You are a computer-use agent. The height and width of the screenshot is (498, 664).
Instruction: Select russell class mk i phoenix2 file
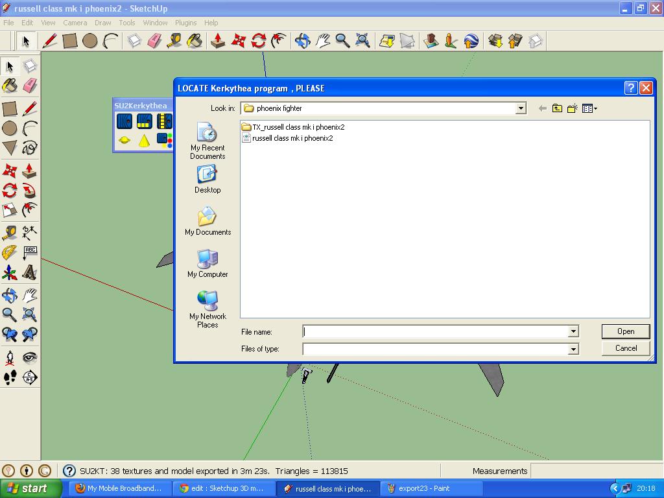click(287, 138)
